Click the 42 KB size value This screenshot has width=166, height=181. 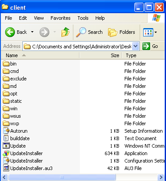pos(113,168)
